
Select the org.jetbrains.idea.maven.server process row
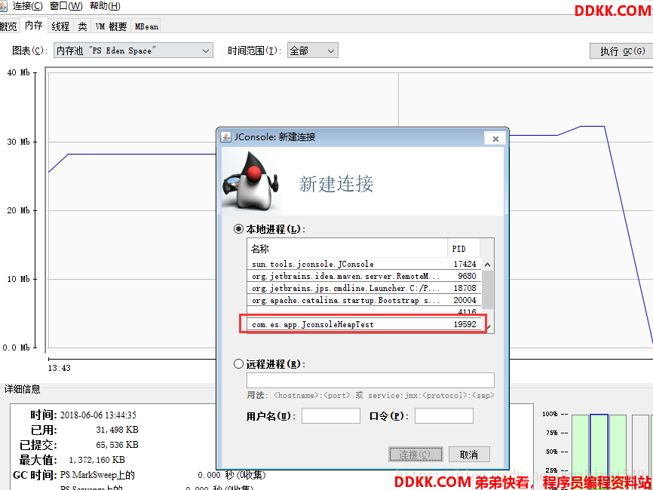[364, 276]
